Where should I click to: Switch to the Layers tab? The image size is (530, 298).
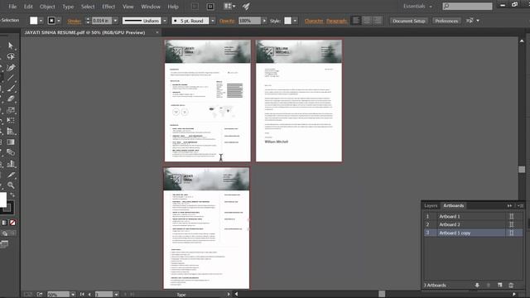[x=431, y=205]
